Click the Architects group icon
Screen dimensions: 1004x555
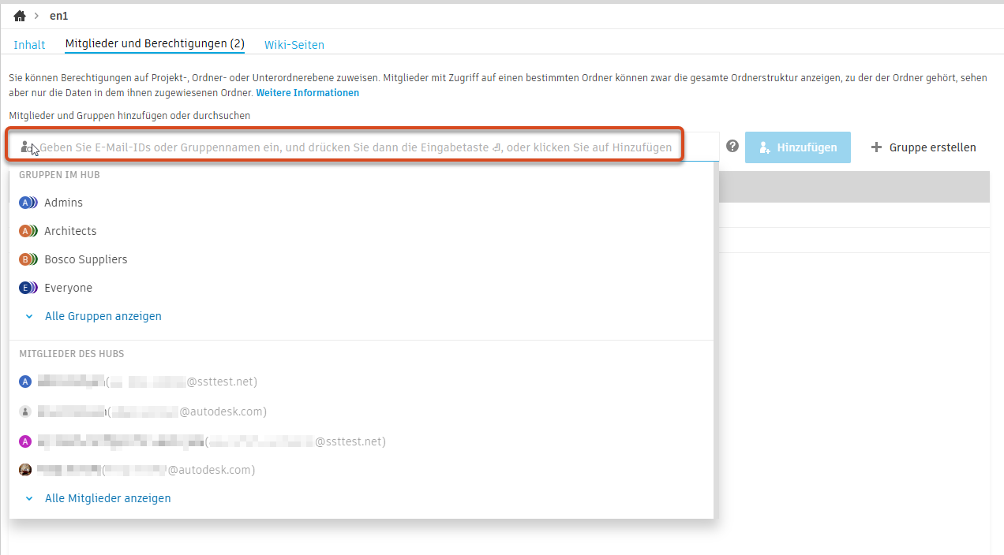pyautogui.click(x=28, y=231)
